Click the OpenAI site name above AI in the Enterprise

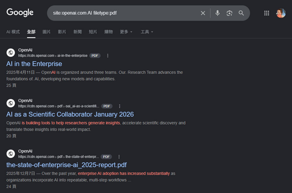coord(25,50)
